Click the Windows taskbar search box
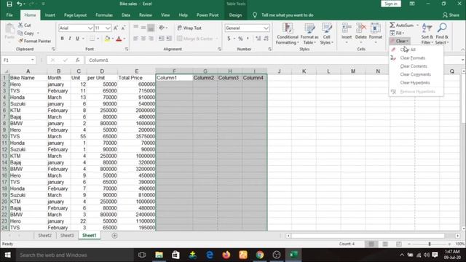The width and height of the screenshot is (466, 262). tap(74, 255)
